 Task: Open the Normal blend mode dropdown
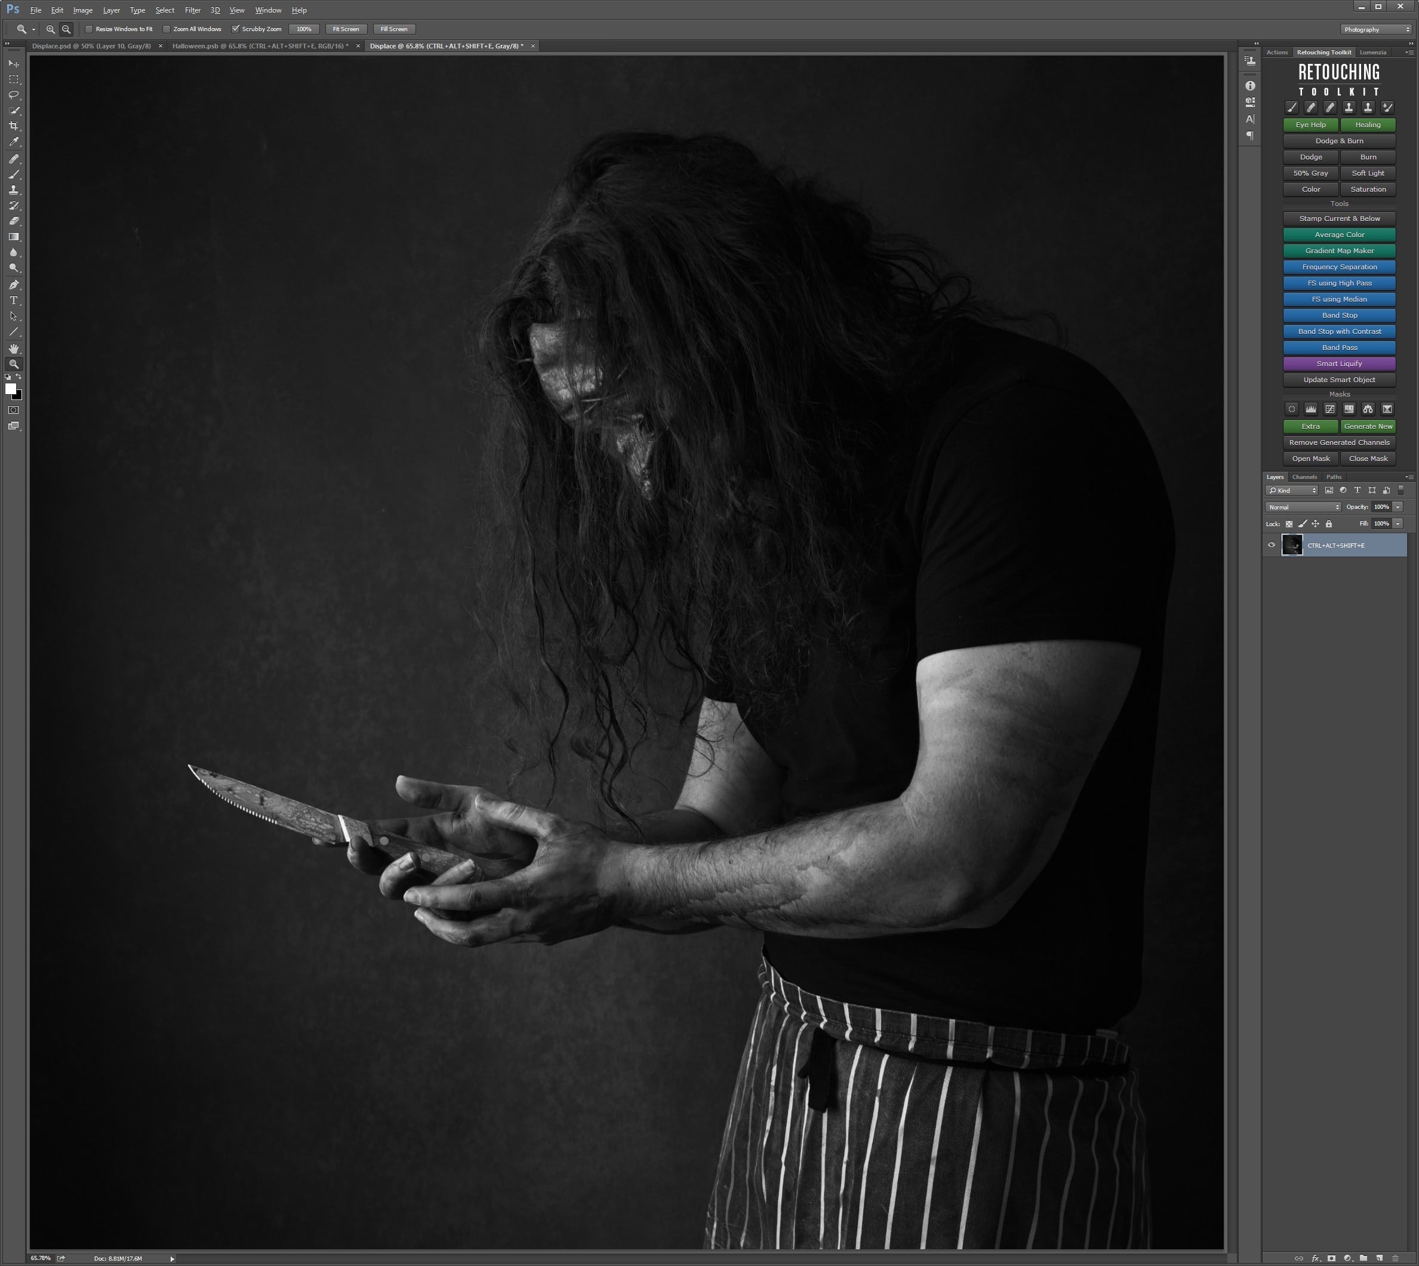click(x=1303, y=507)
